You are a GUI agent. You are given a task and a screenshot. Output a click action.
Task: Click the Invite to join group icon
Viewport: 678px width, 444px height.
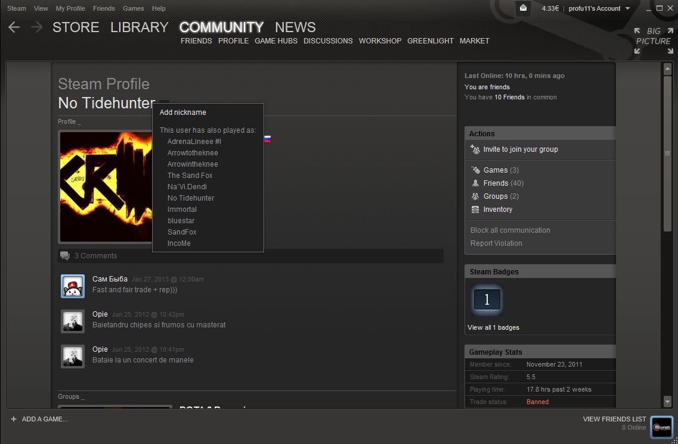[x=475, y=149]
